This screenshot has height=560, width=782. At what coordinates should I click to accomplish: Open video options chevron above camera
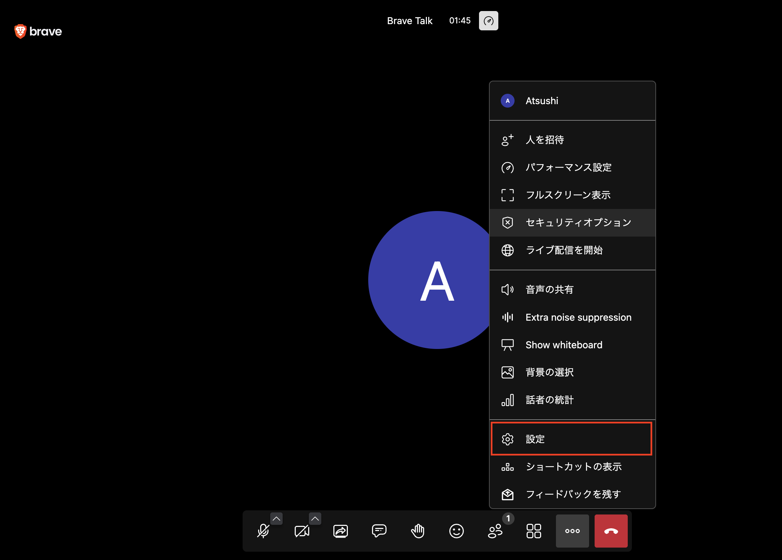(315, 519)
